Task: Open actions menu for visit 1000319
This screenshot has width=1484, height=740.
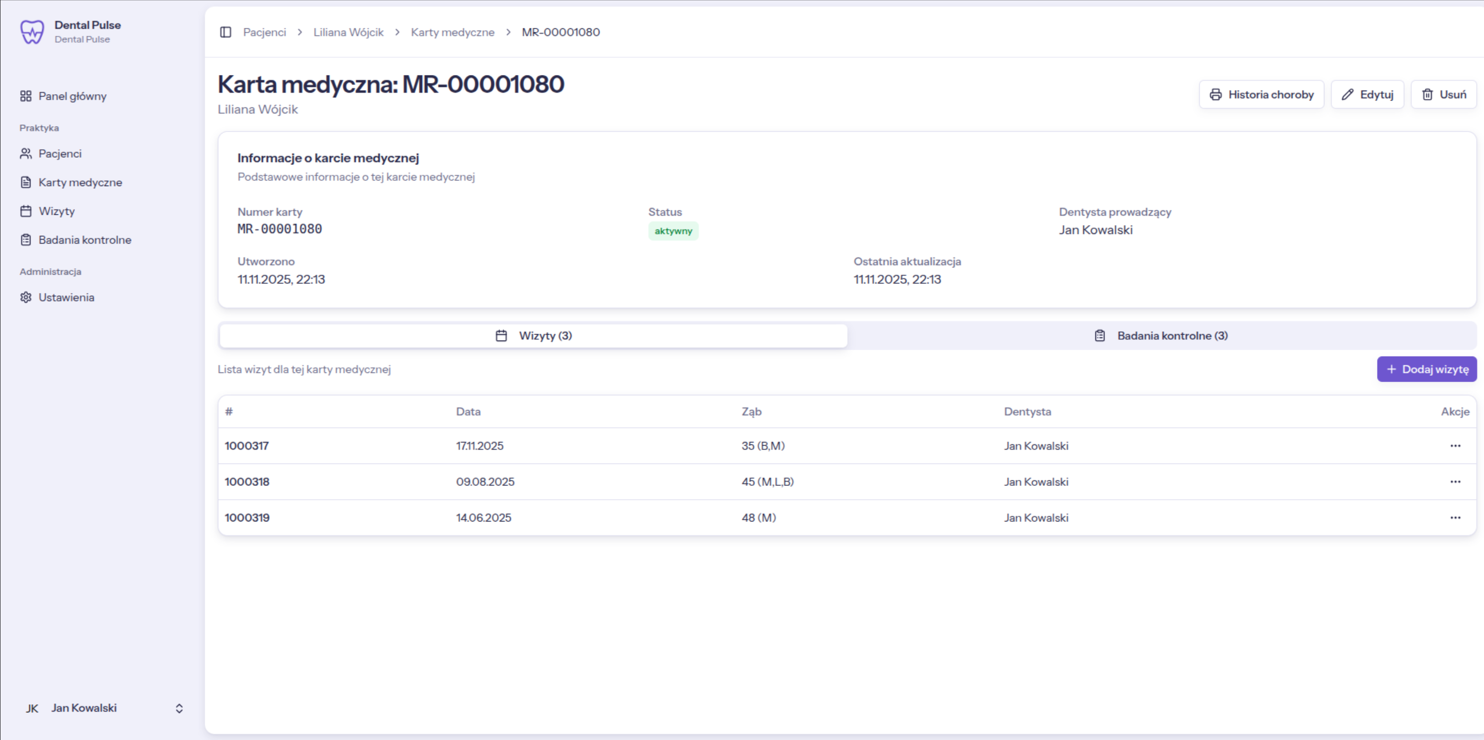Action: [1455, 518]
